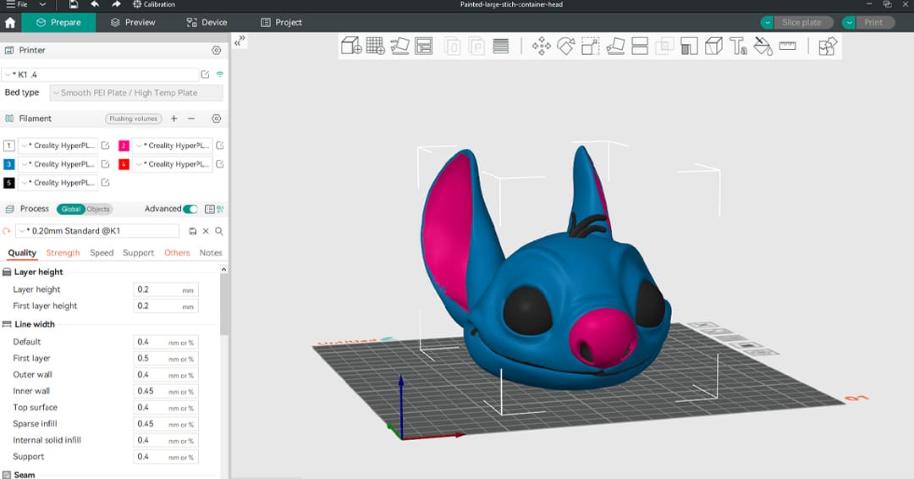Switch to the Project tab
The height and width of the screenshot is (479, 914).
pyautogui.click(x=281, y=23)
